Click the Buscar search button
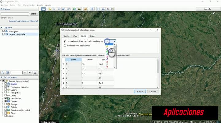 click(34, 14)
